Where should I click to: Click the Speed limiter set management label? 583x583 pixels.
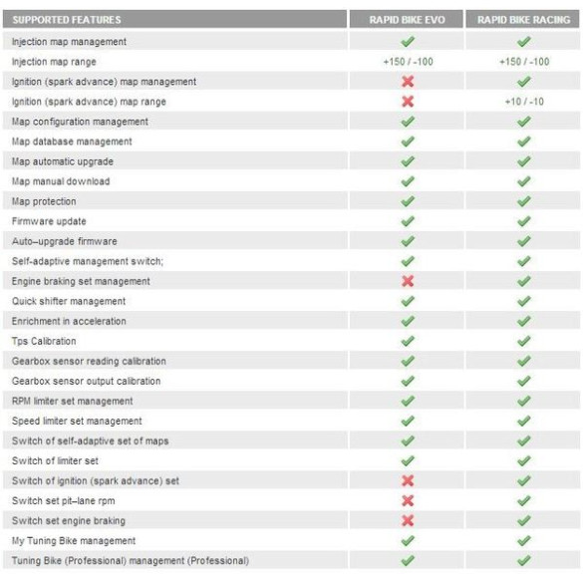tap(77, 422)
